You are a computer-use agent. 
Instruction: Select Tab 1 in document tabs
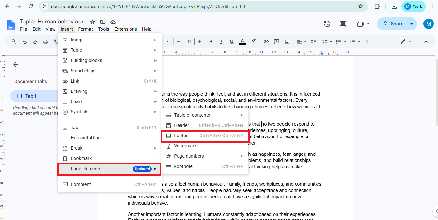click(x=34, y=96)
